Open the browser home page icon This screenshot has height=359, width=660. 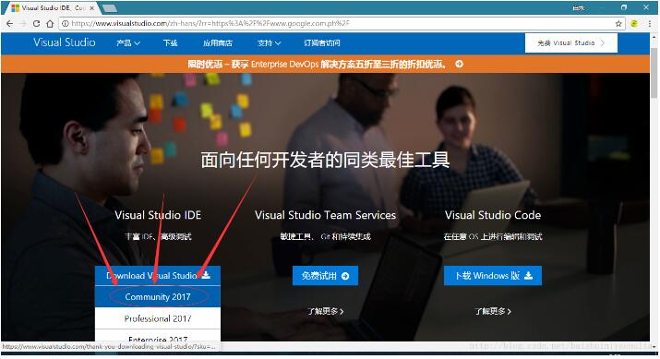tap(50, 24)
